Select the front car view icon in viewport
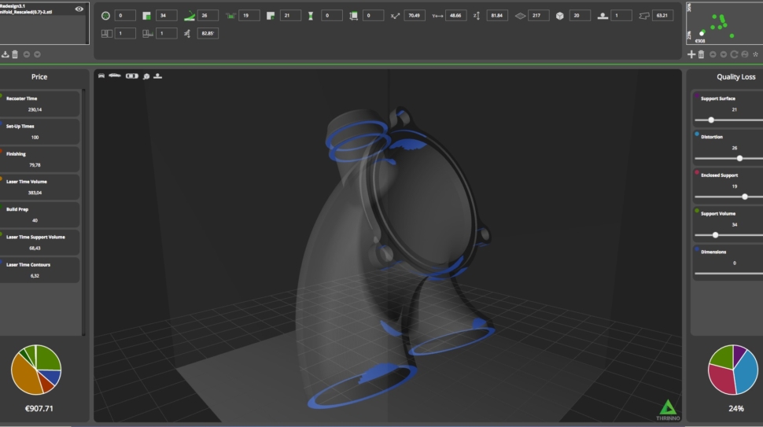 tap(101, 75)
